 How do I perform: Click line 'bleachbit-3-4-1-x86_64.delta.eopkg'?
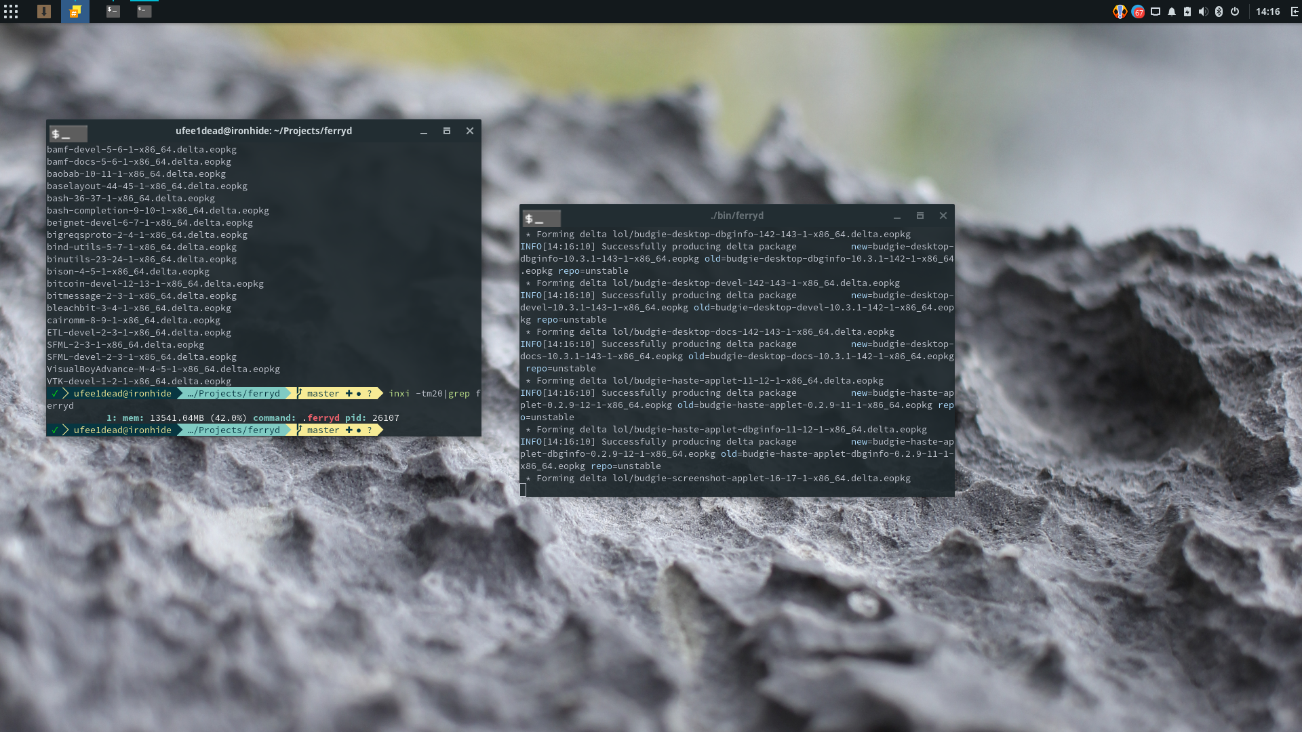(139, 308)
